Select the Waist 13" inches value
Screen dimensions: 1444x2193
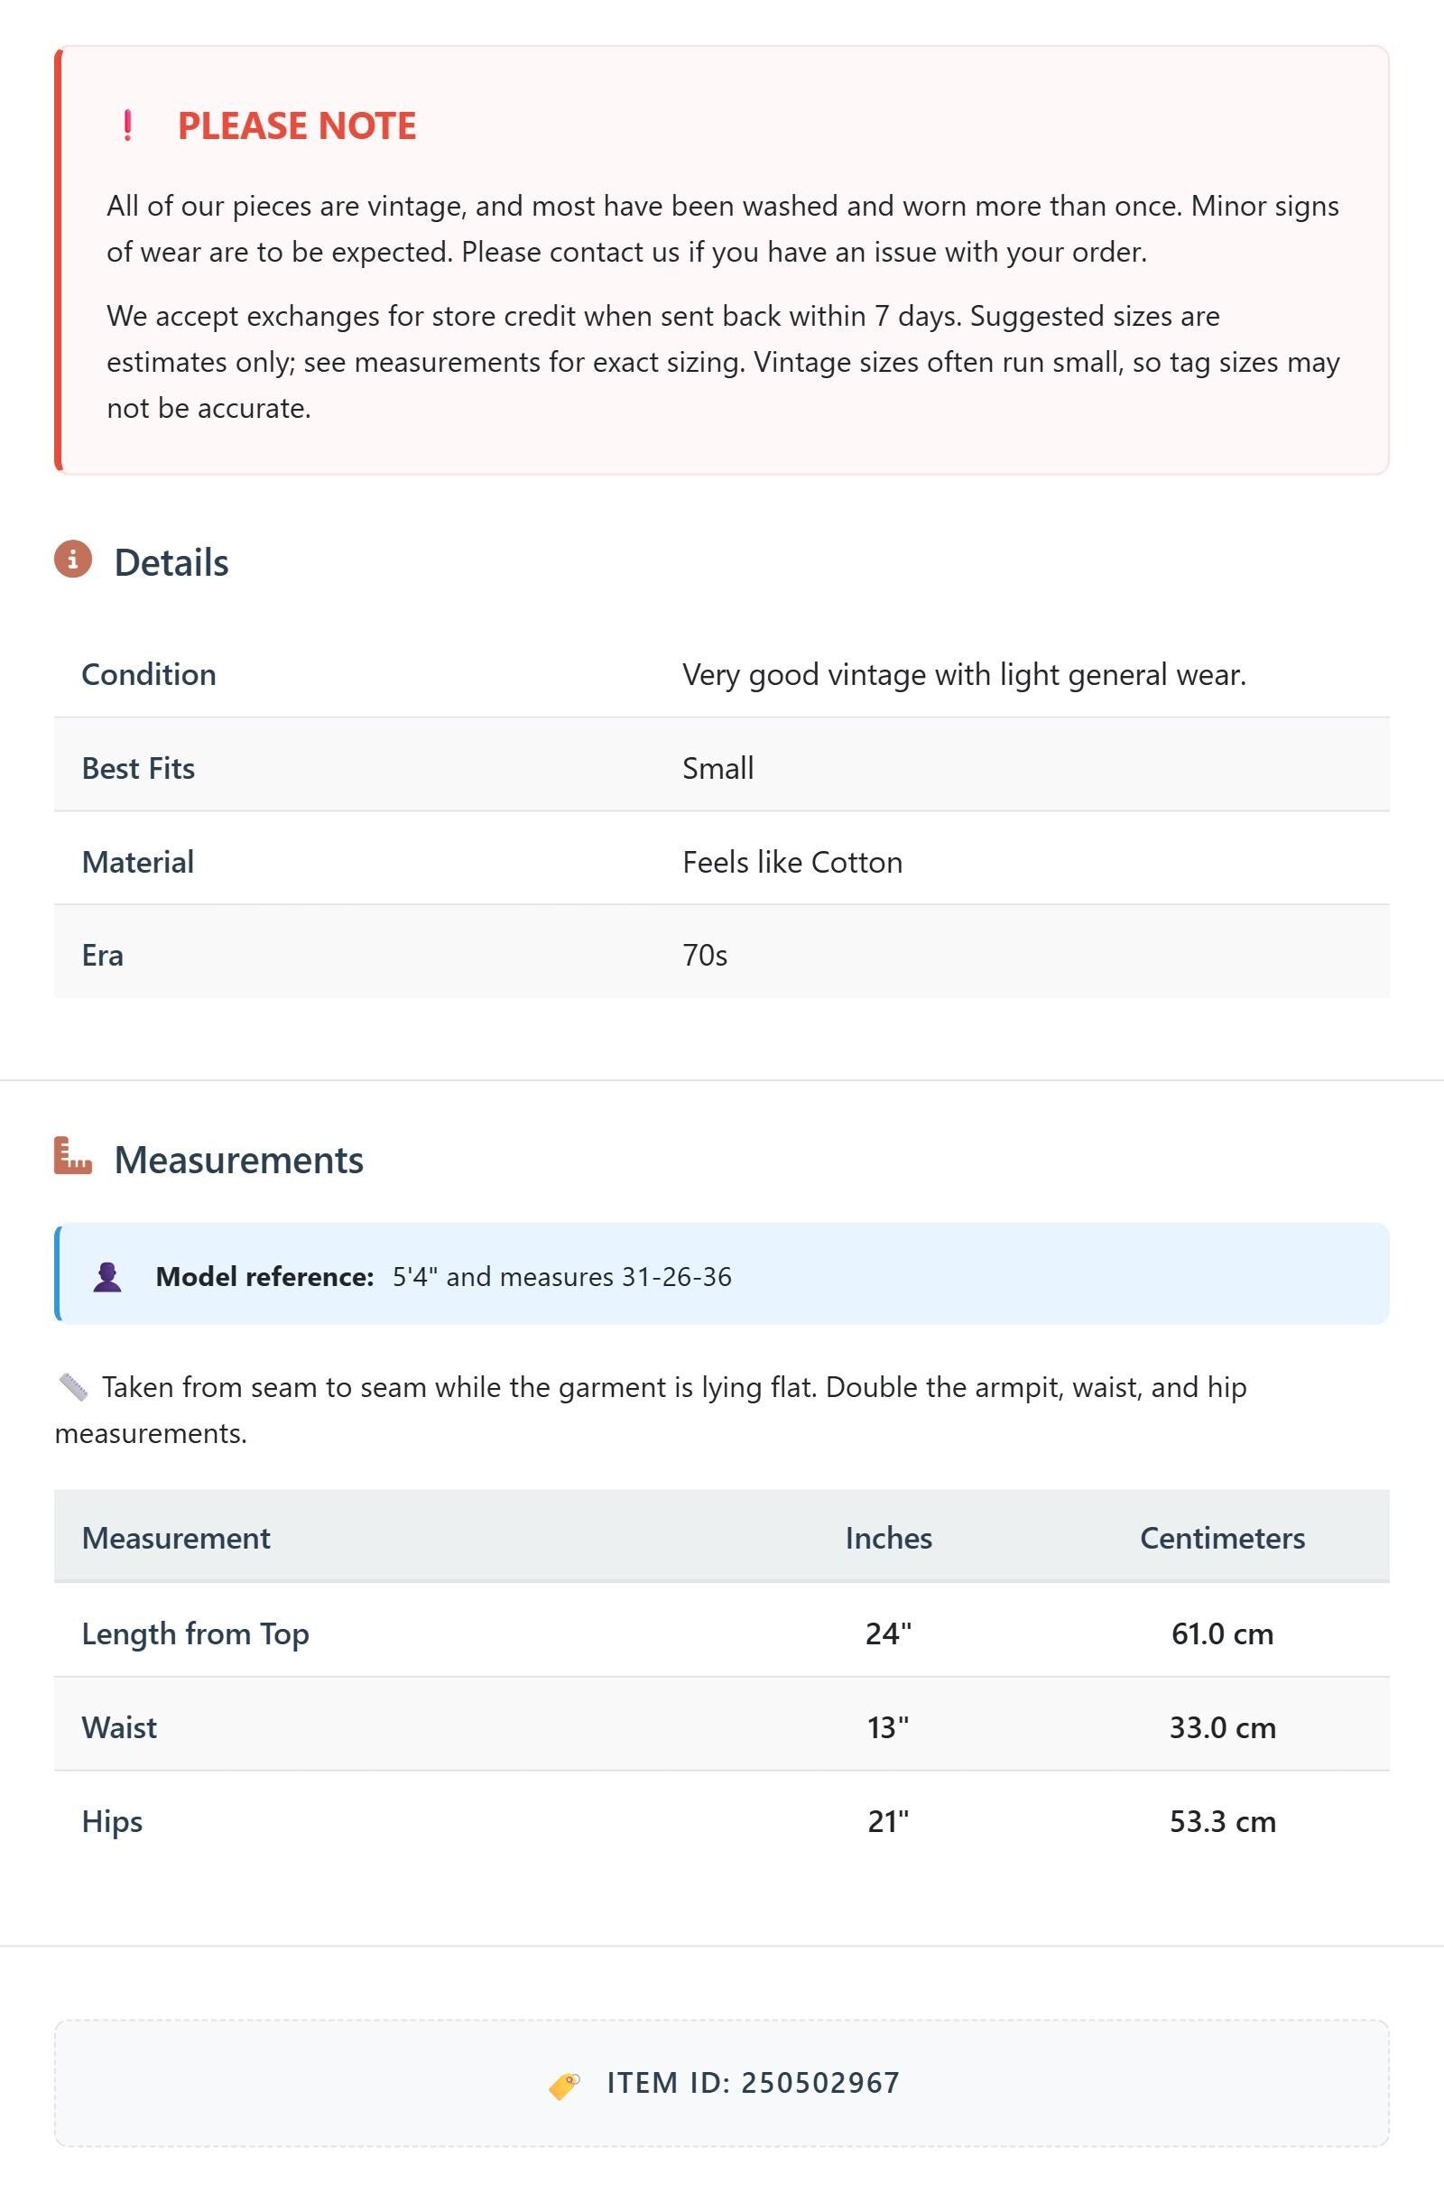(x=888, y=1727)
